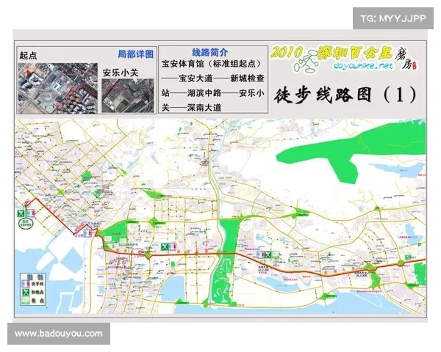Click the www.badouyou.com label
This screenshot has width=441, height=352.
[x=59, y=334]
